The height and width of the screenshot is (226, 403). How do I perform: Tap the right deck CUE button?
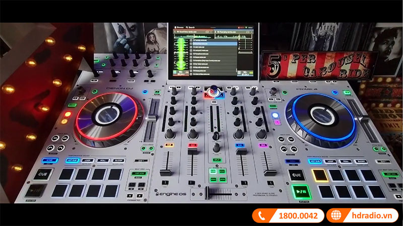tap(297, 175)
